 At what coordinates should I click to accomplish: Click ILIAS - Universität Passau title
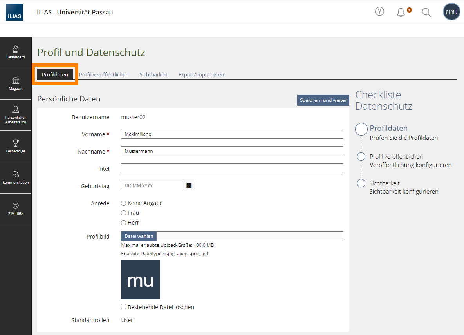coord(75,12)
